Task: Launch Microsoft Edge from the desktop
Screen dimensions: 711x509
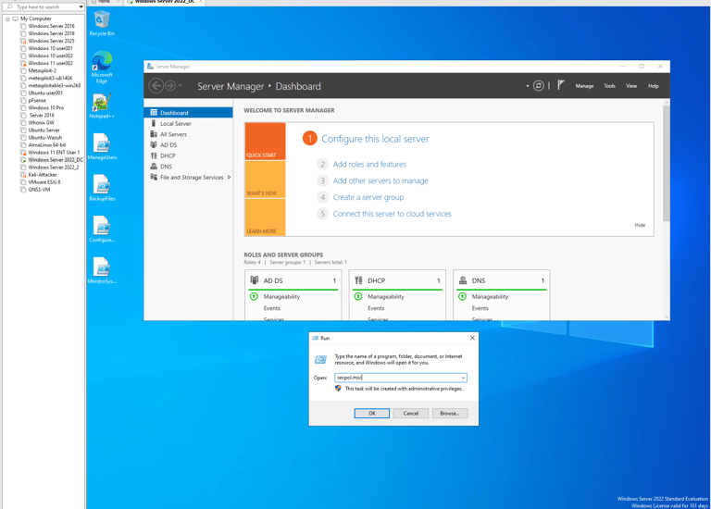Action: click(x=102, y=67)
